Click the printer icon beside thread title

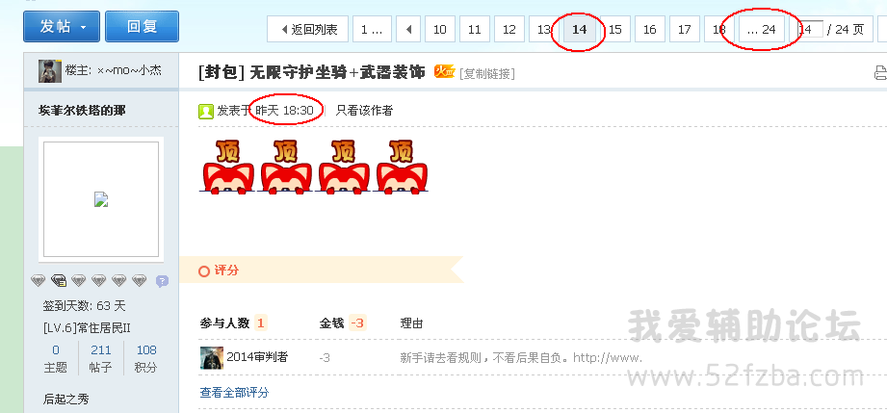pos(881,72)
